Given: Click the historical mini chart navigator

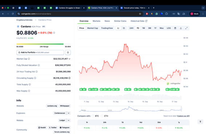Looking at the screenshot, I should 130,109.
